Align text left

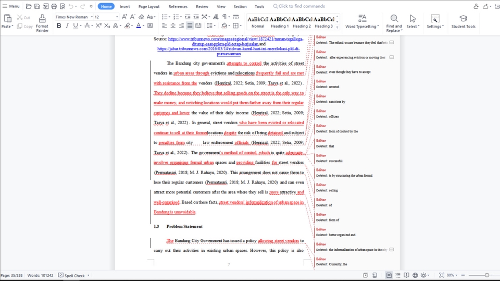[164, 26]
